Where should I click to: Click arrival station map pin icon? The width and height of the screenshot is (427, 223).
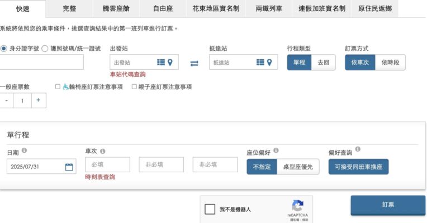(x=269, y=62)
